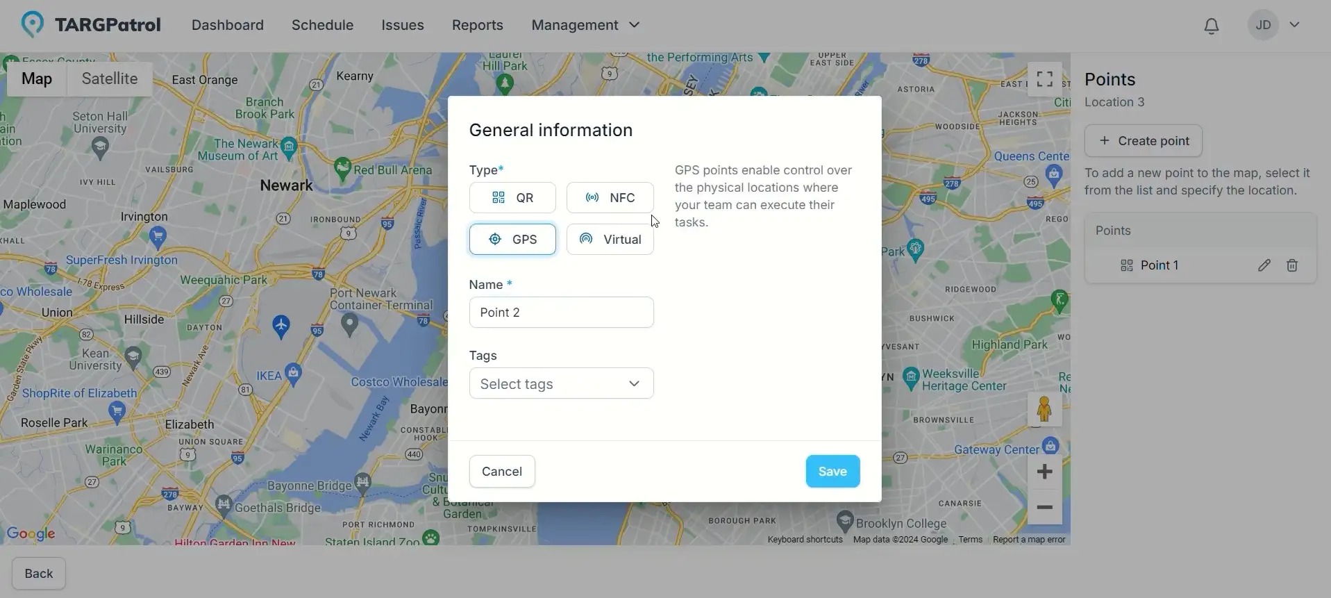This screenshot has width=1331, height=598.
Task: Click the Create point button
Action: 1143,141
